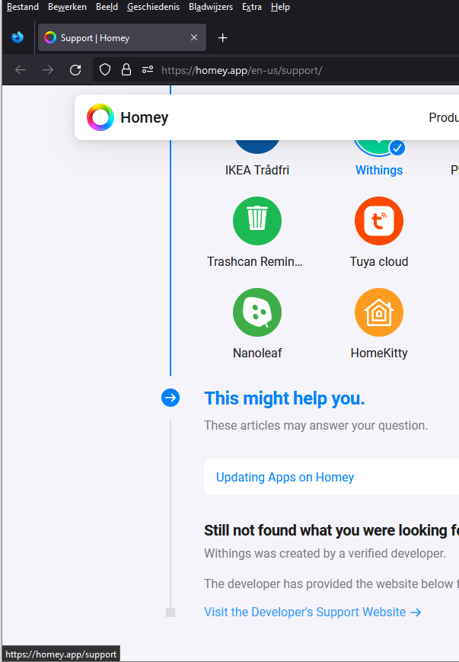Select the HomeKitty app icon
This screenshot has height=662, width=459.
click(379, 312)
